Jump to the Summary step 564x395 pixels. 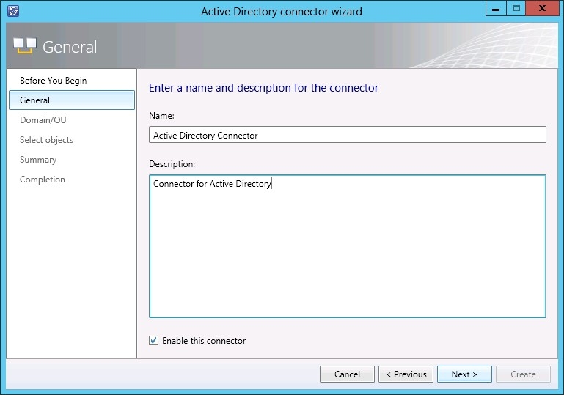pos(38,160)
